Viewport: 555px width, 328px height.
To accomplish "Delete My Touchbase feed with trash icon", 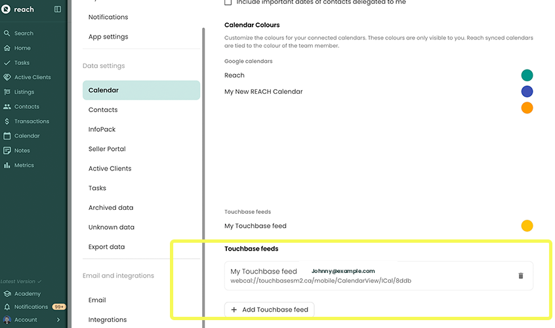I will point(521,276).
